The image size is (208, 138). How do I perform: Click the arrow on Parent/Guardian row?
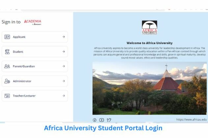pos(64,66)
